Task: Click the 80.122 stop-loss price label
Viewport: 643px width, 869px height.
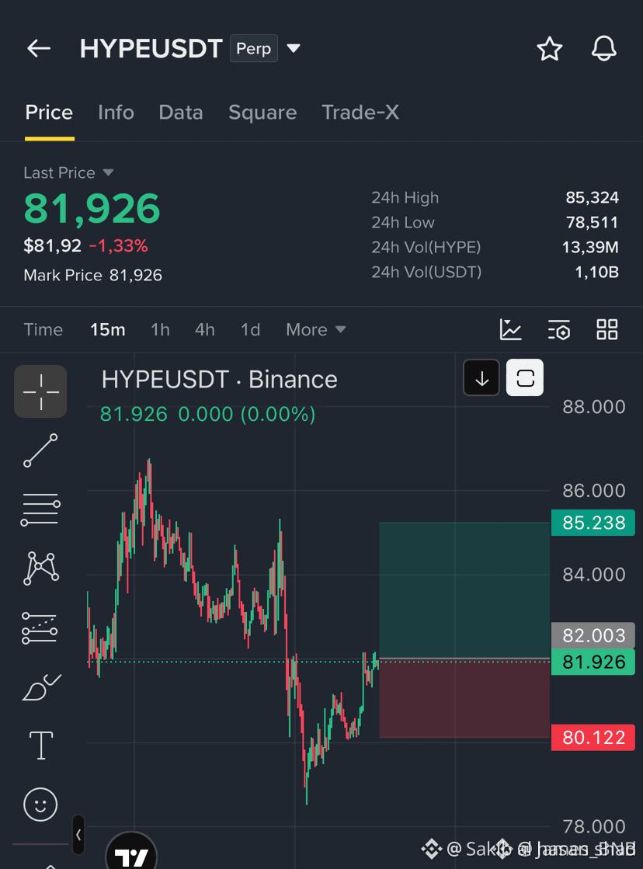Action: pyautogui.click(x=593, y=738)
